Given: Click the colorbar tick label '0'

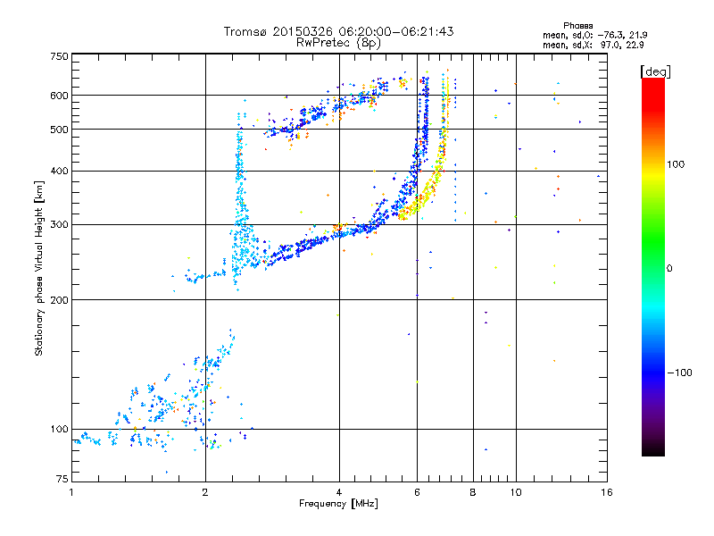Looking at the screenshot, I should pyautogui.click(x=669, y=269).
